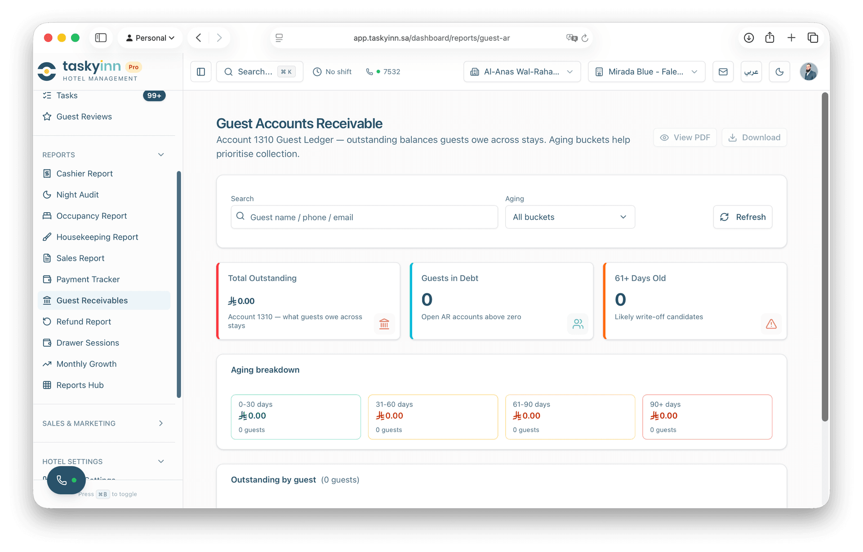Click guest name search field
The image size is (863, 552).
pyautogui.click(x=364, y=217)
